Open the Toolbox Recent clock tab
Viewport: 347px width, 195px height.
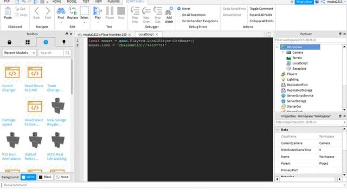(x=46, y=42)
